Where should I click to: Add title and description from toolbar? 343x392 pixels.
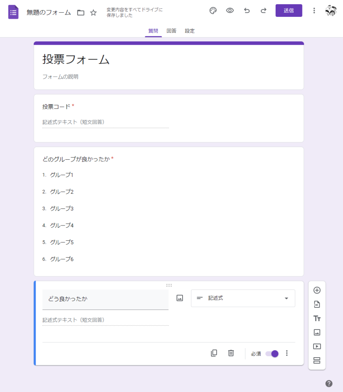[x=317, y=318]
